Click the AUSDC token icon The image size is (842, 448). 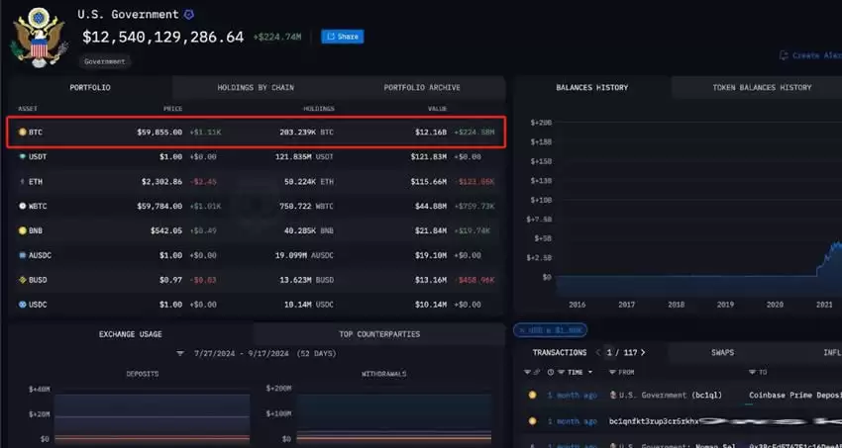(23, 255)
